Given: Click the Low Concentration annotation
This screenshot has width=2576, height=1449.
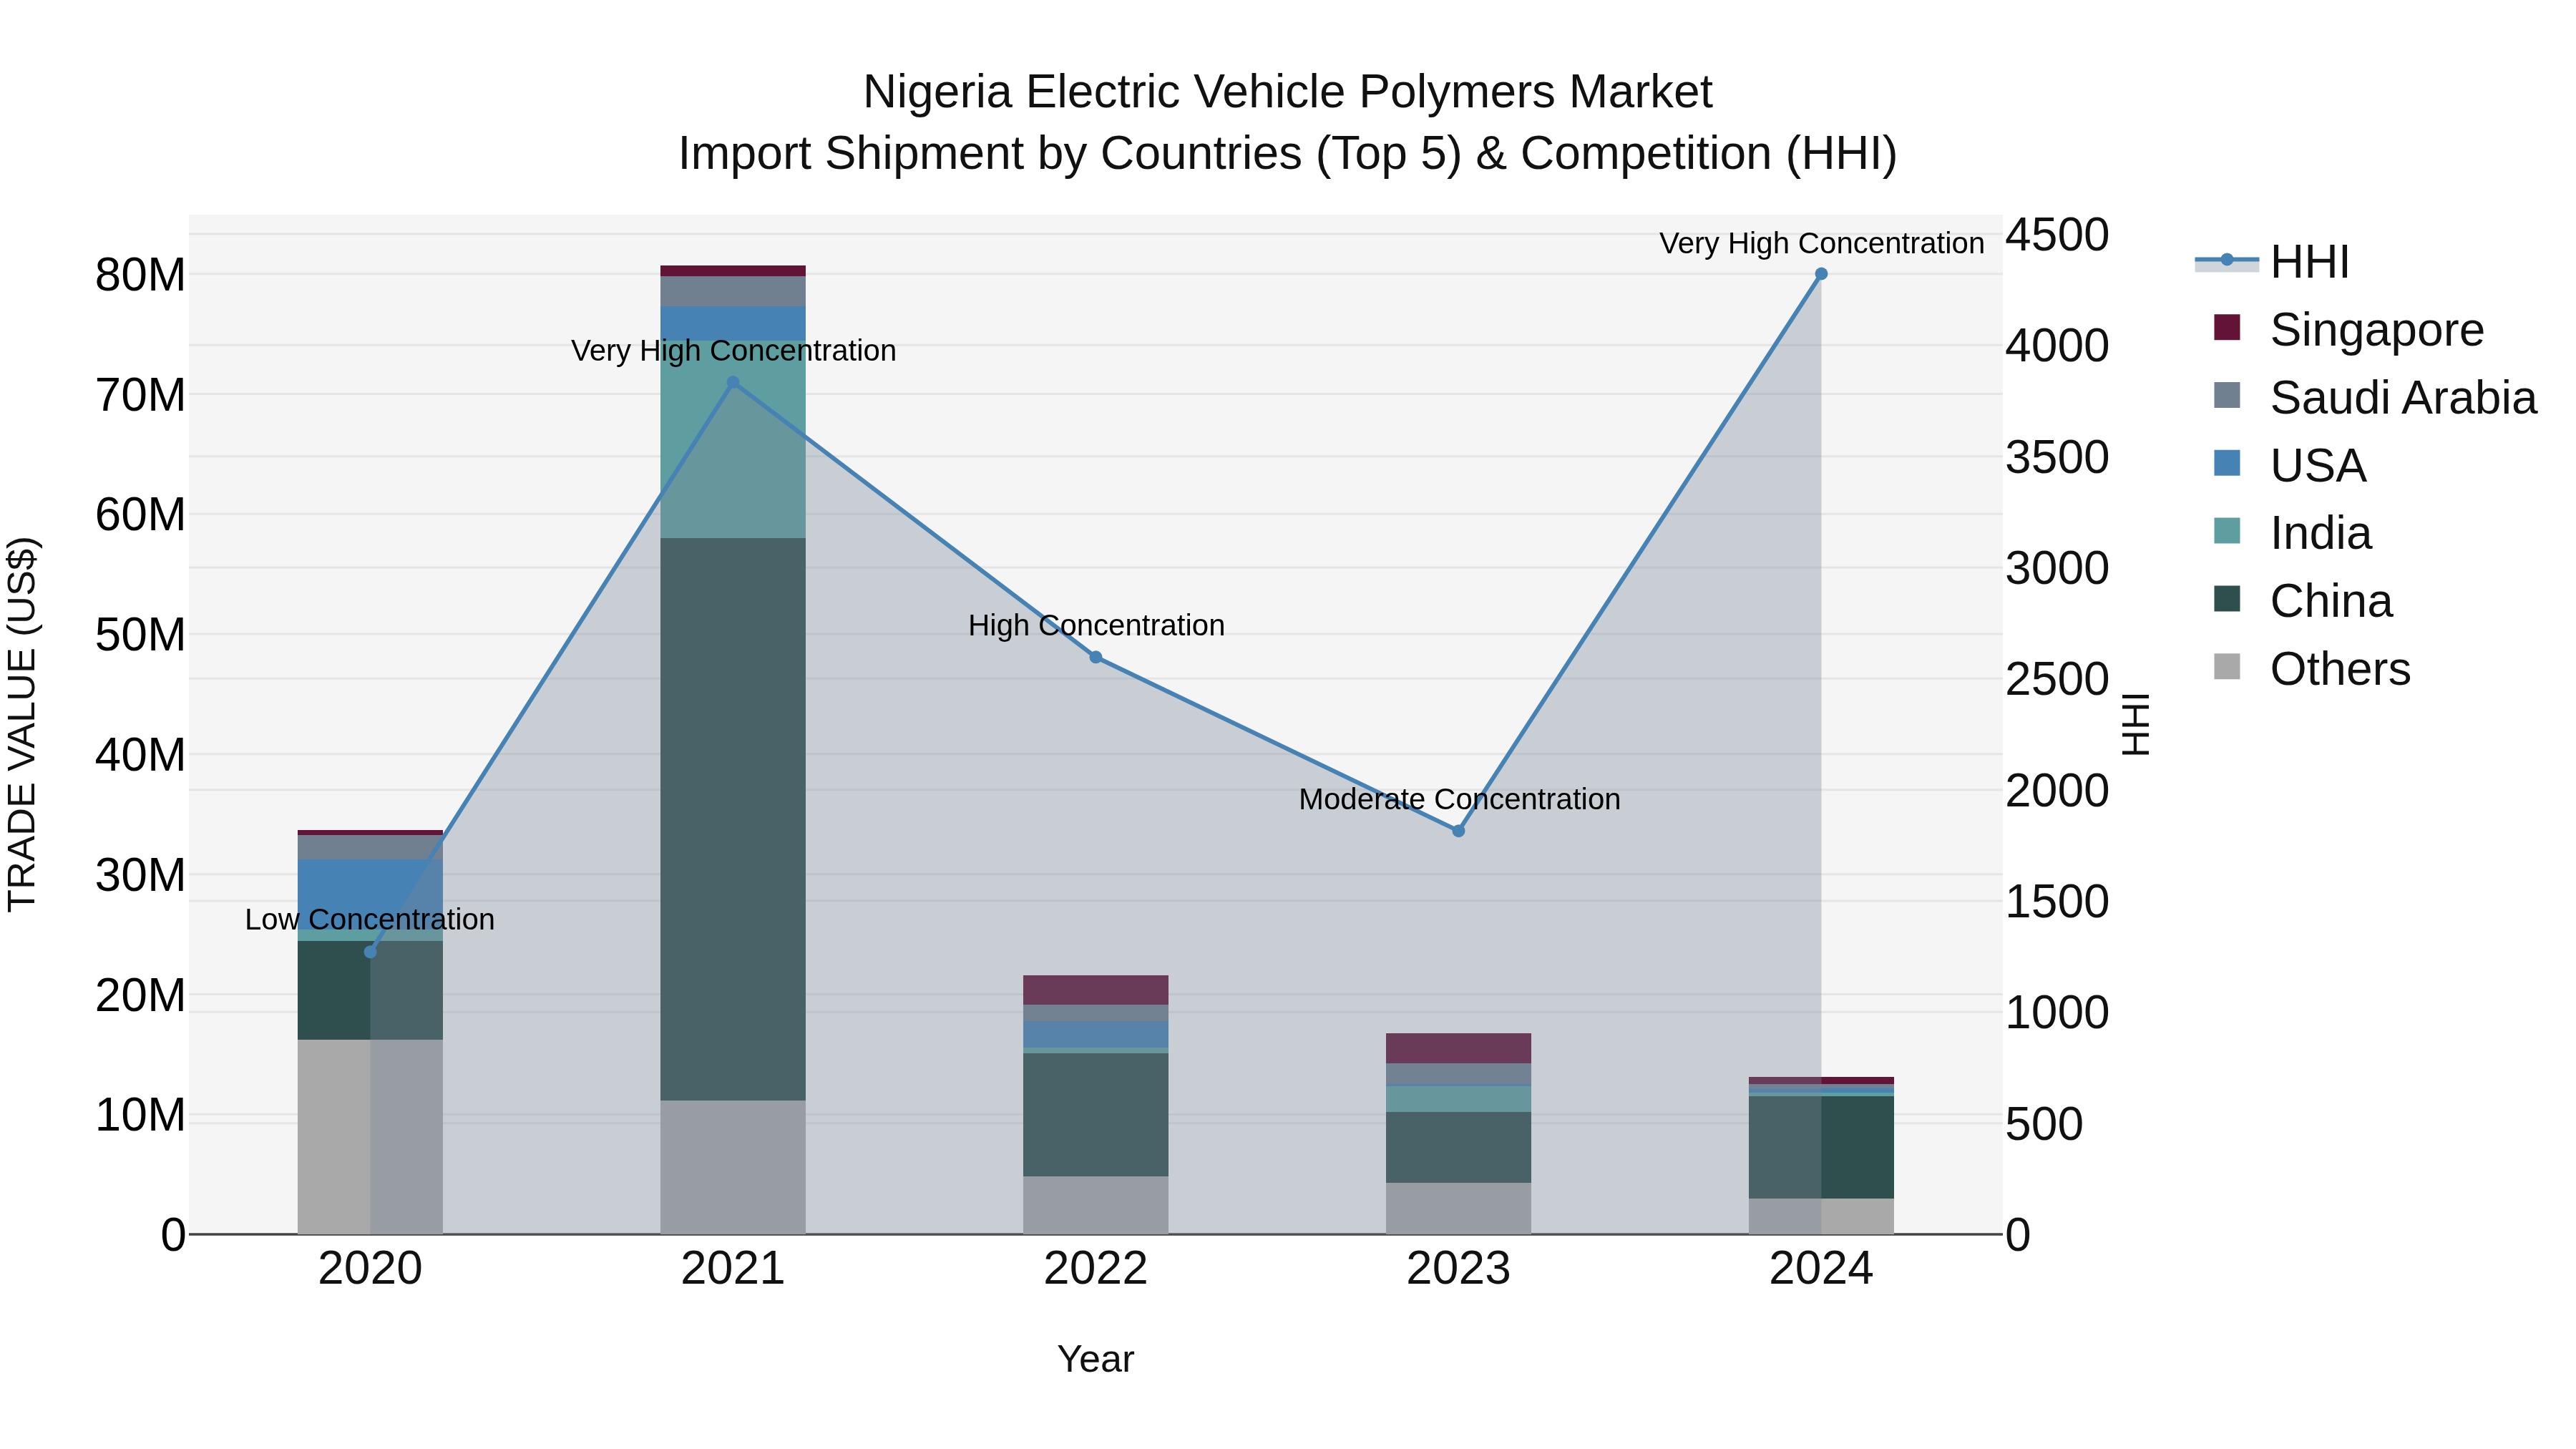Looking at the screenshot, I should [370, 920].
